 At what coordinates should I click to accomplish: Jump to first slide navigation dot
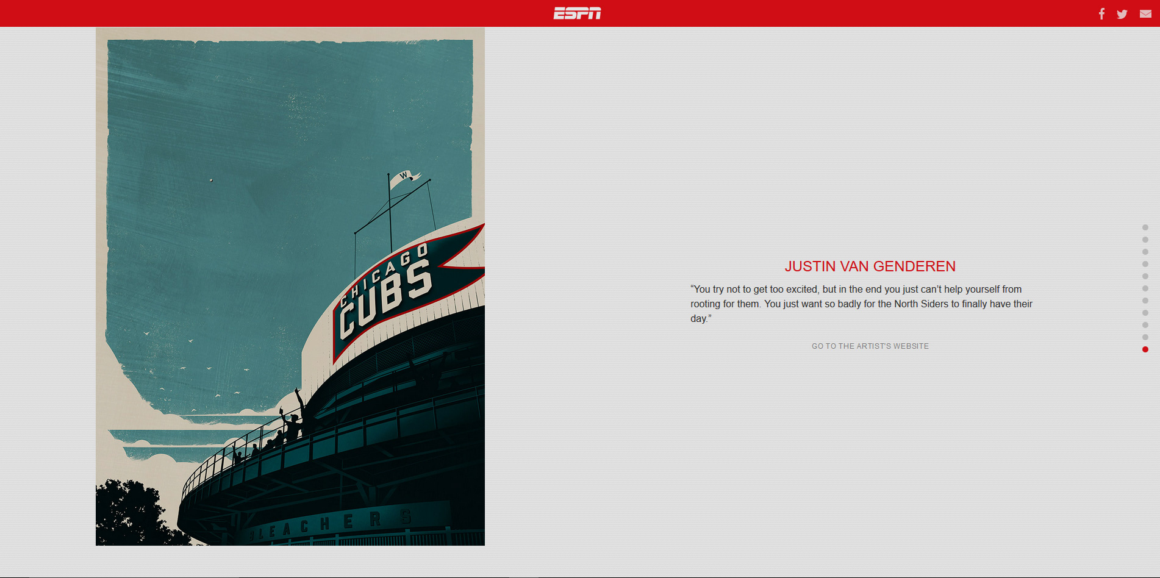pos(1145,227)
